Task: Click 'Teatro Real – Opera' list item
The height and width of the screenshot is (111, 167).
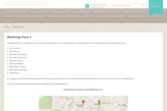Action: coord(17,67)
